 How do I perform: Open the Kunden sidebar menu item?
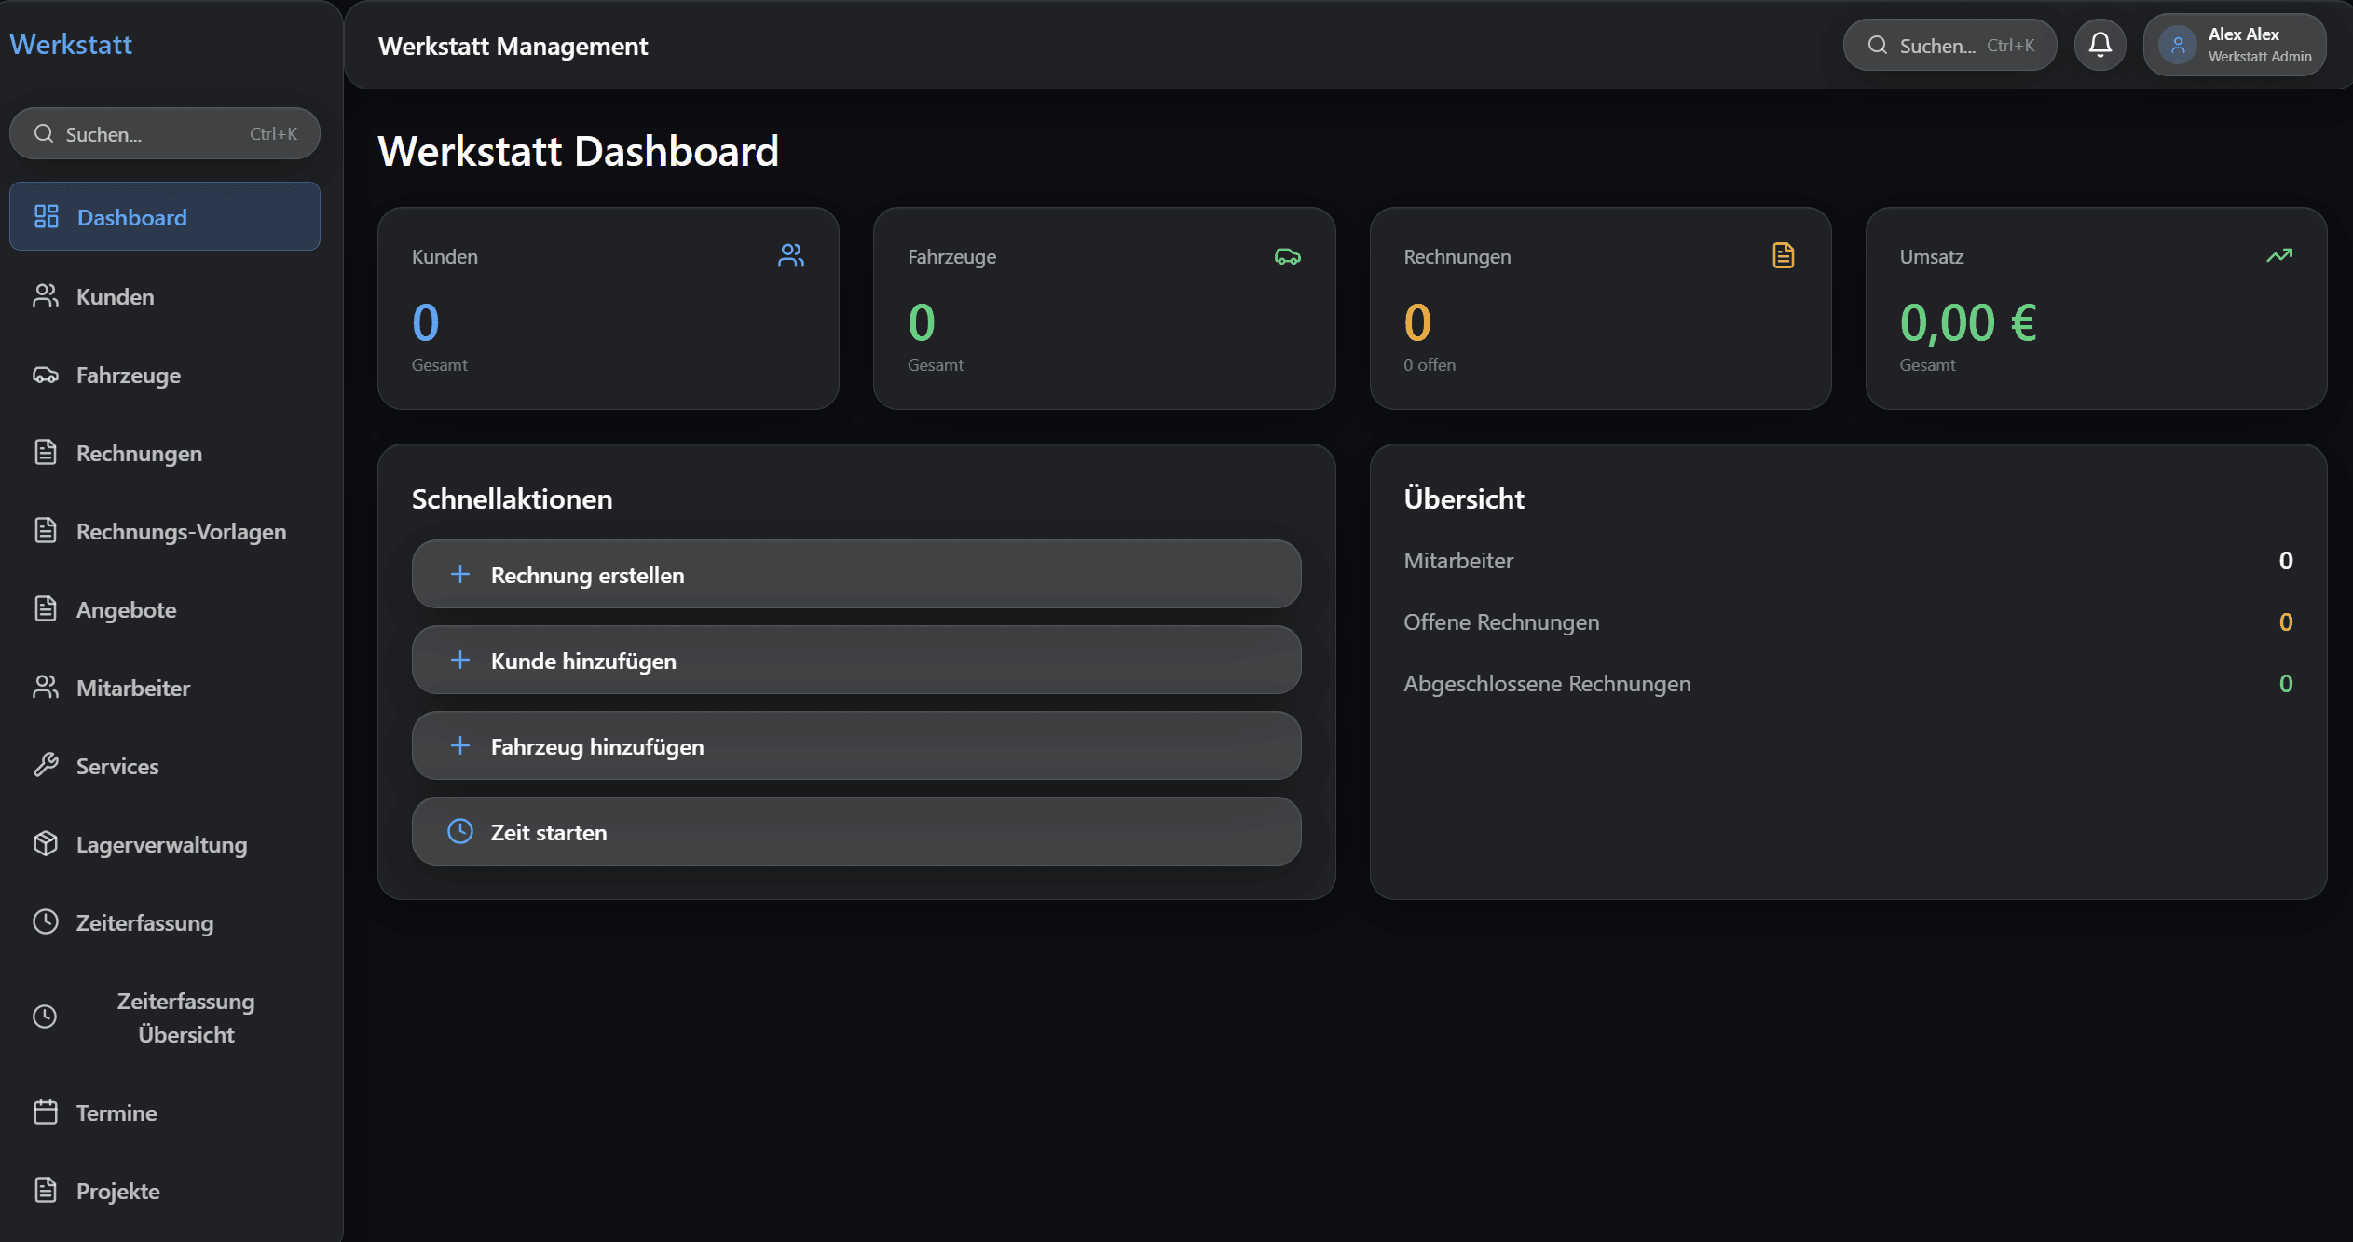115,296
